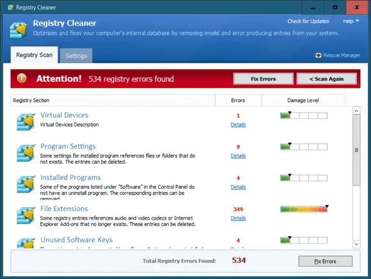Click the Registry Section column header

click(x=113, y=100)
